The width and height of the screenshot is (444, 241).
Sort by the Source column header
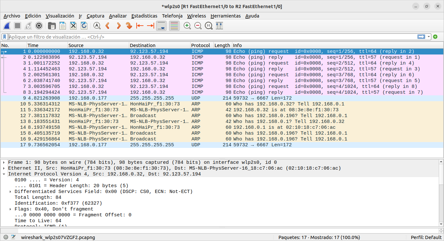tap(98, 45)
